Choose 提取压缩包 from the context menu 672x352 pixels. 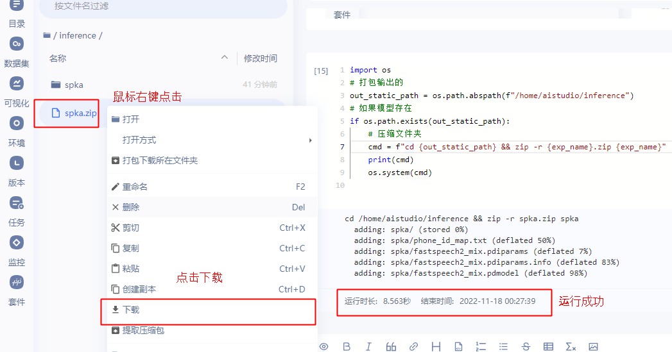click(212, 331)
